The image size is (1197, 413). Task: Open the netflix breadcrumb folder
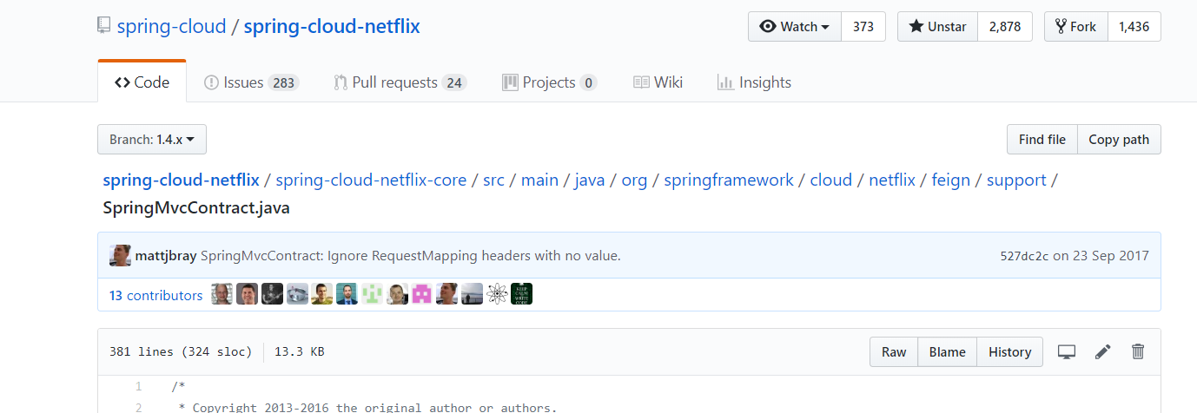[x=892, y=180]
